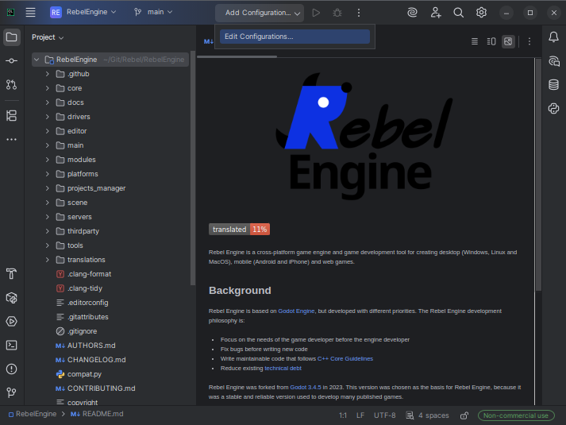The width and height of the screenshot is (566, 425).
Task: Open main branch dropdown
Action: coord(153,12)
